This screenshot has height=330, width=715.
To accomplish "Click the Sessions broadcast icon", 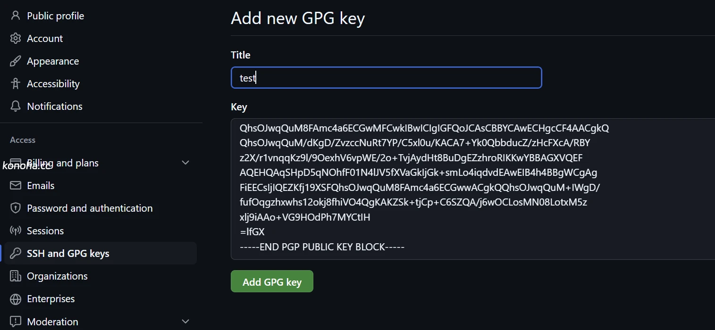I will [16, 231].
